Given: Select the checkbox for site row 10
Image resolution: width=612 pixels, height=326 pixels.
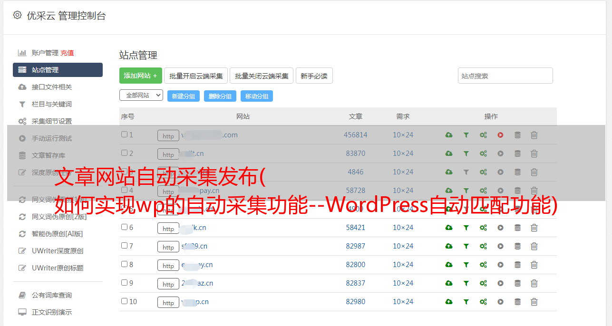Looking at the screenshot, I should (124, 301).
